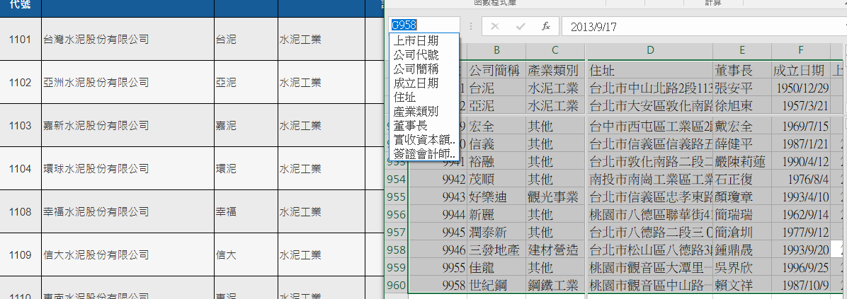The image size is (847, 299).
Task: Select 產業類別 in name list
Action: (x=424, y=112)
